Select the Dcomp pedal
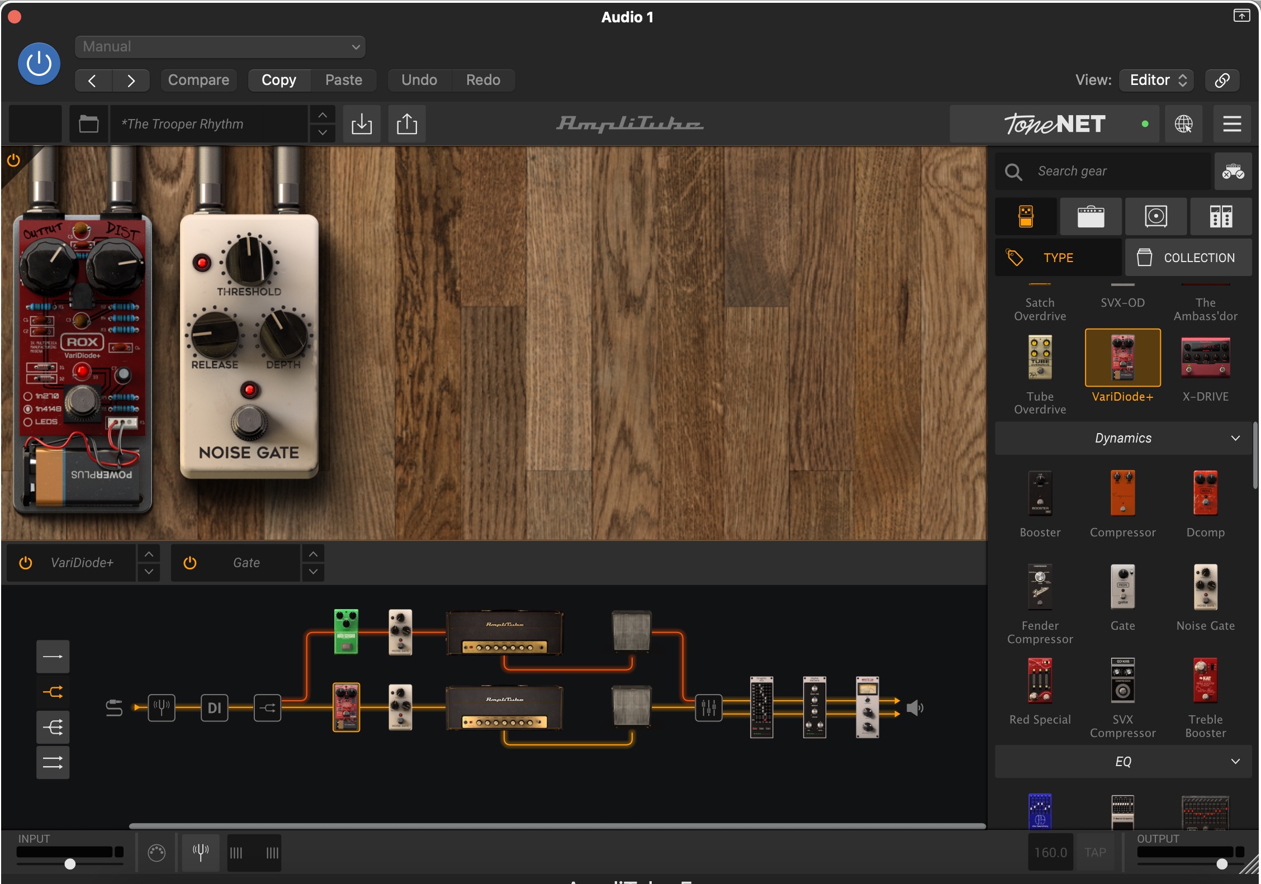Viewport: 1261px width, 884px height. pos(1205,493)
